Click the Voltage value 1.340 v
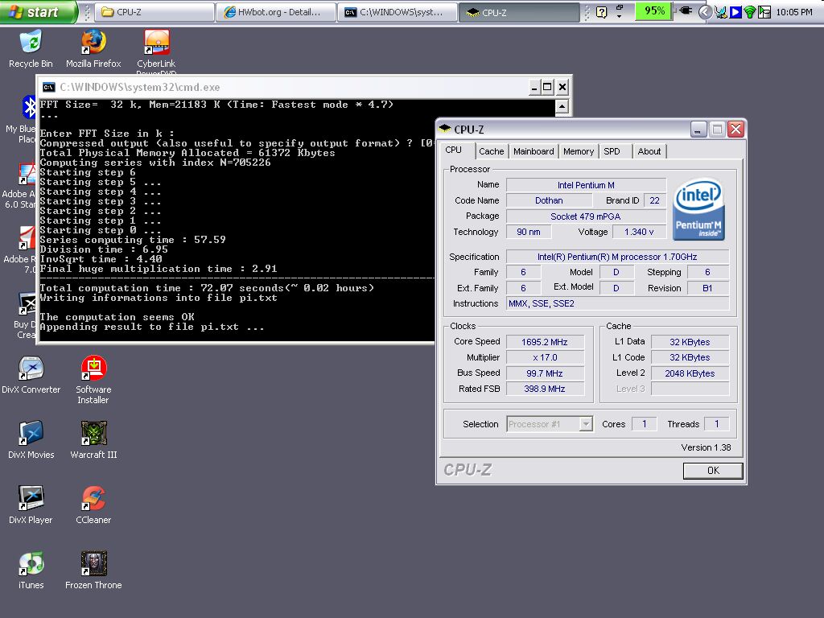This screenshot has height=618, width=824. pos(639,232)
